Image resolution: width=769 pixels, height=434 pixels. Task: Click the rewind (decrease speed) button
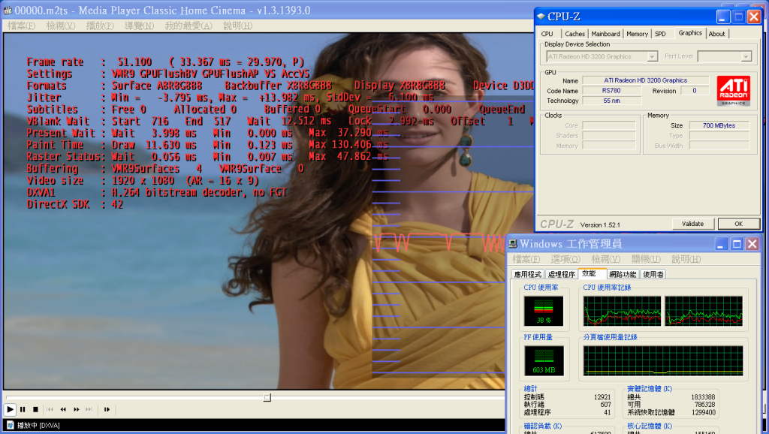pos(63,409)
